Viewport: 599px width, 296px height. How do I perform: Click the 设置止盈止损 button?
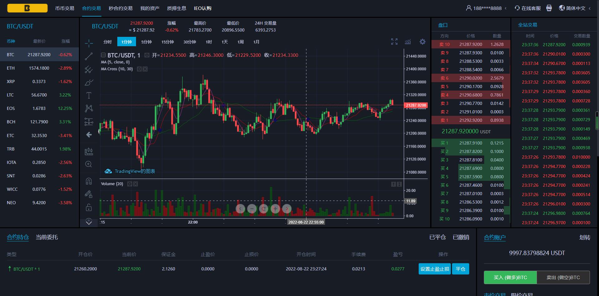(435, 269)
